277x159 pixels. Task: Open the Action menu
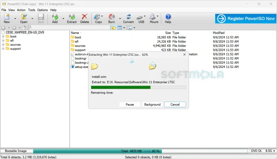[x=21, y=10]
